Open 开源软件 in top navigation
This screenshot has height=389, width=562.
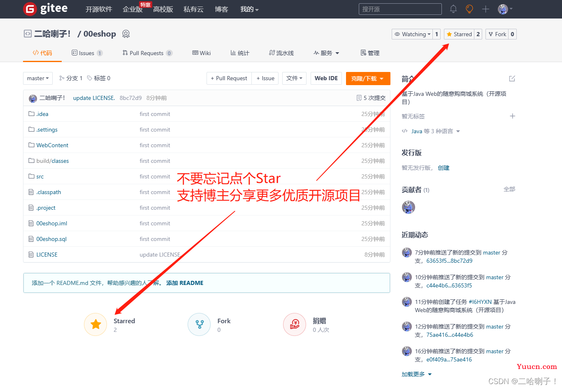pos(99,9)
